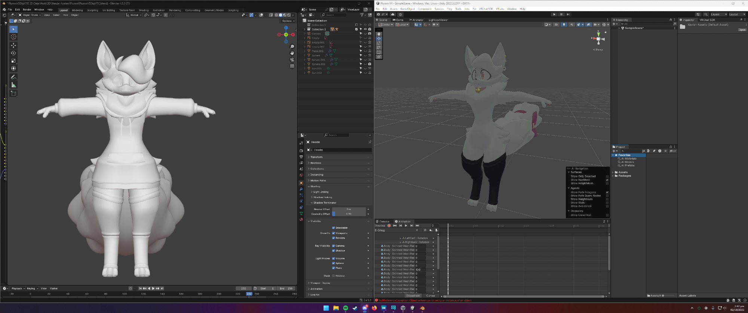The width and height of the screenshot is (748, 313).
Task: Switch to the Sculpting workspace tab
Action: coord(92,10)
